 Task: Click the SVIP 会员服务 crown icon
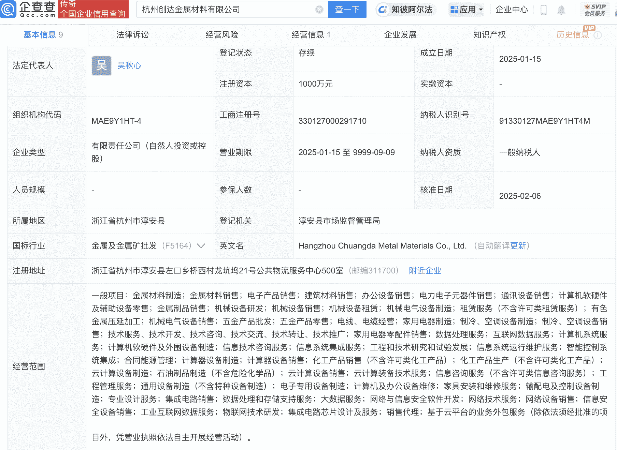click(588, 7)
